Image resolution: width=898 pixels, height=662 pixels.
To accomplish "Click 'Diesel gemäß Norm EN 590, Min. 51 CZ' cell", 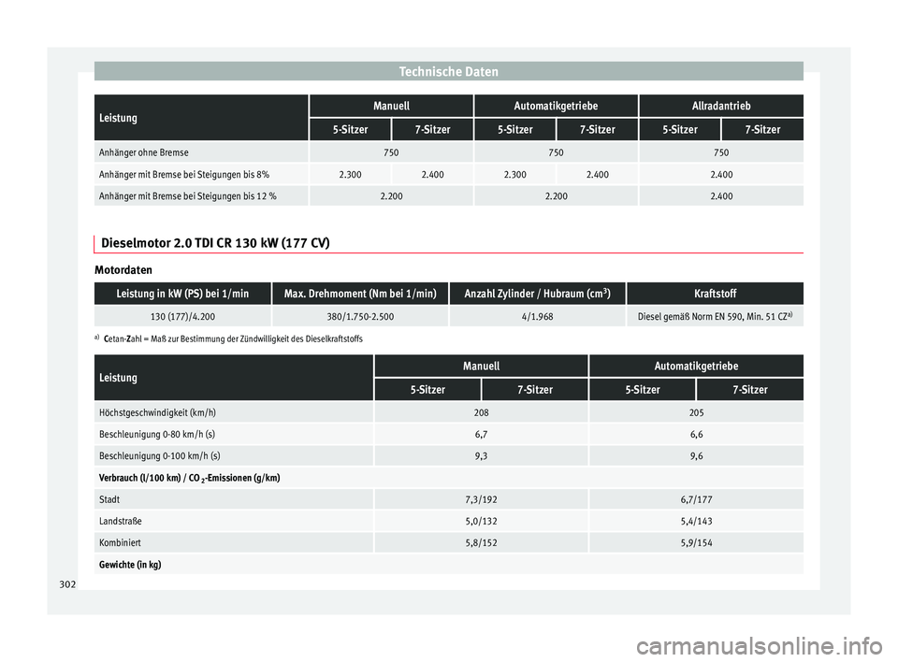I will click(x=715, y=316).
